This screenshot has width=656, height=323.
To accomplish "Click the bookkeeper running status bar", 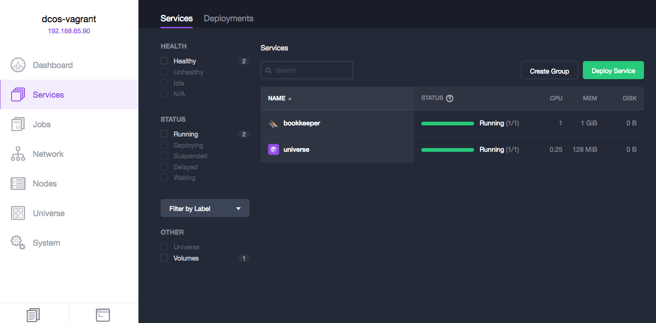I will [x=447, y=124].
